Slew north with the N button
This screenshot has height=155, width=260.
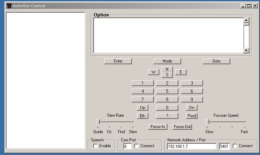coord(167,69)
